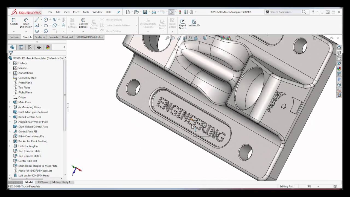The width and height of the screenshot is (350, 197).
Task: Expand the Raised Central Area feature
Action: click(x=10, y=117)
